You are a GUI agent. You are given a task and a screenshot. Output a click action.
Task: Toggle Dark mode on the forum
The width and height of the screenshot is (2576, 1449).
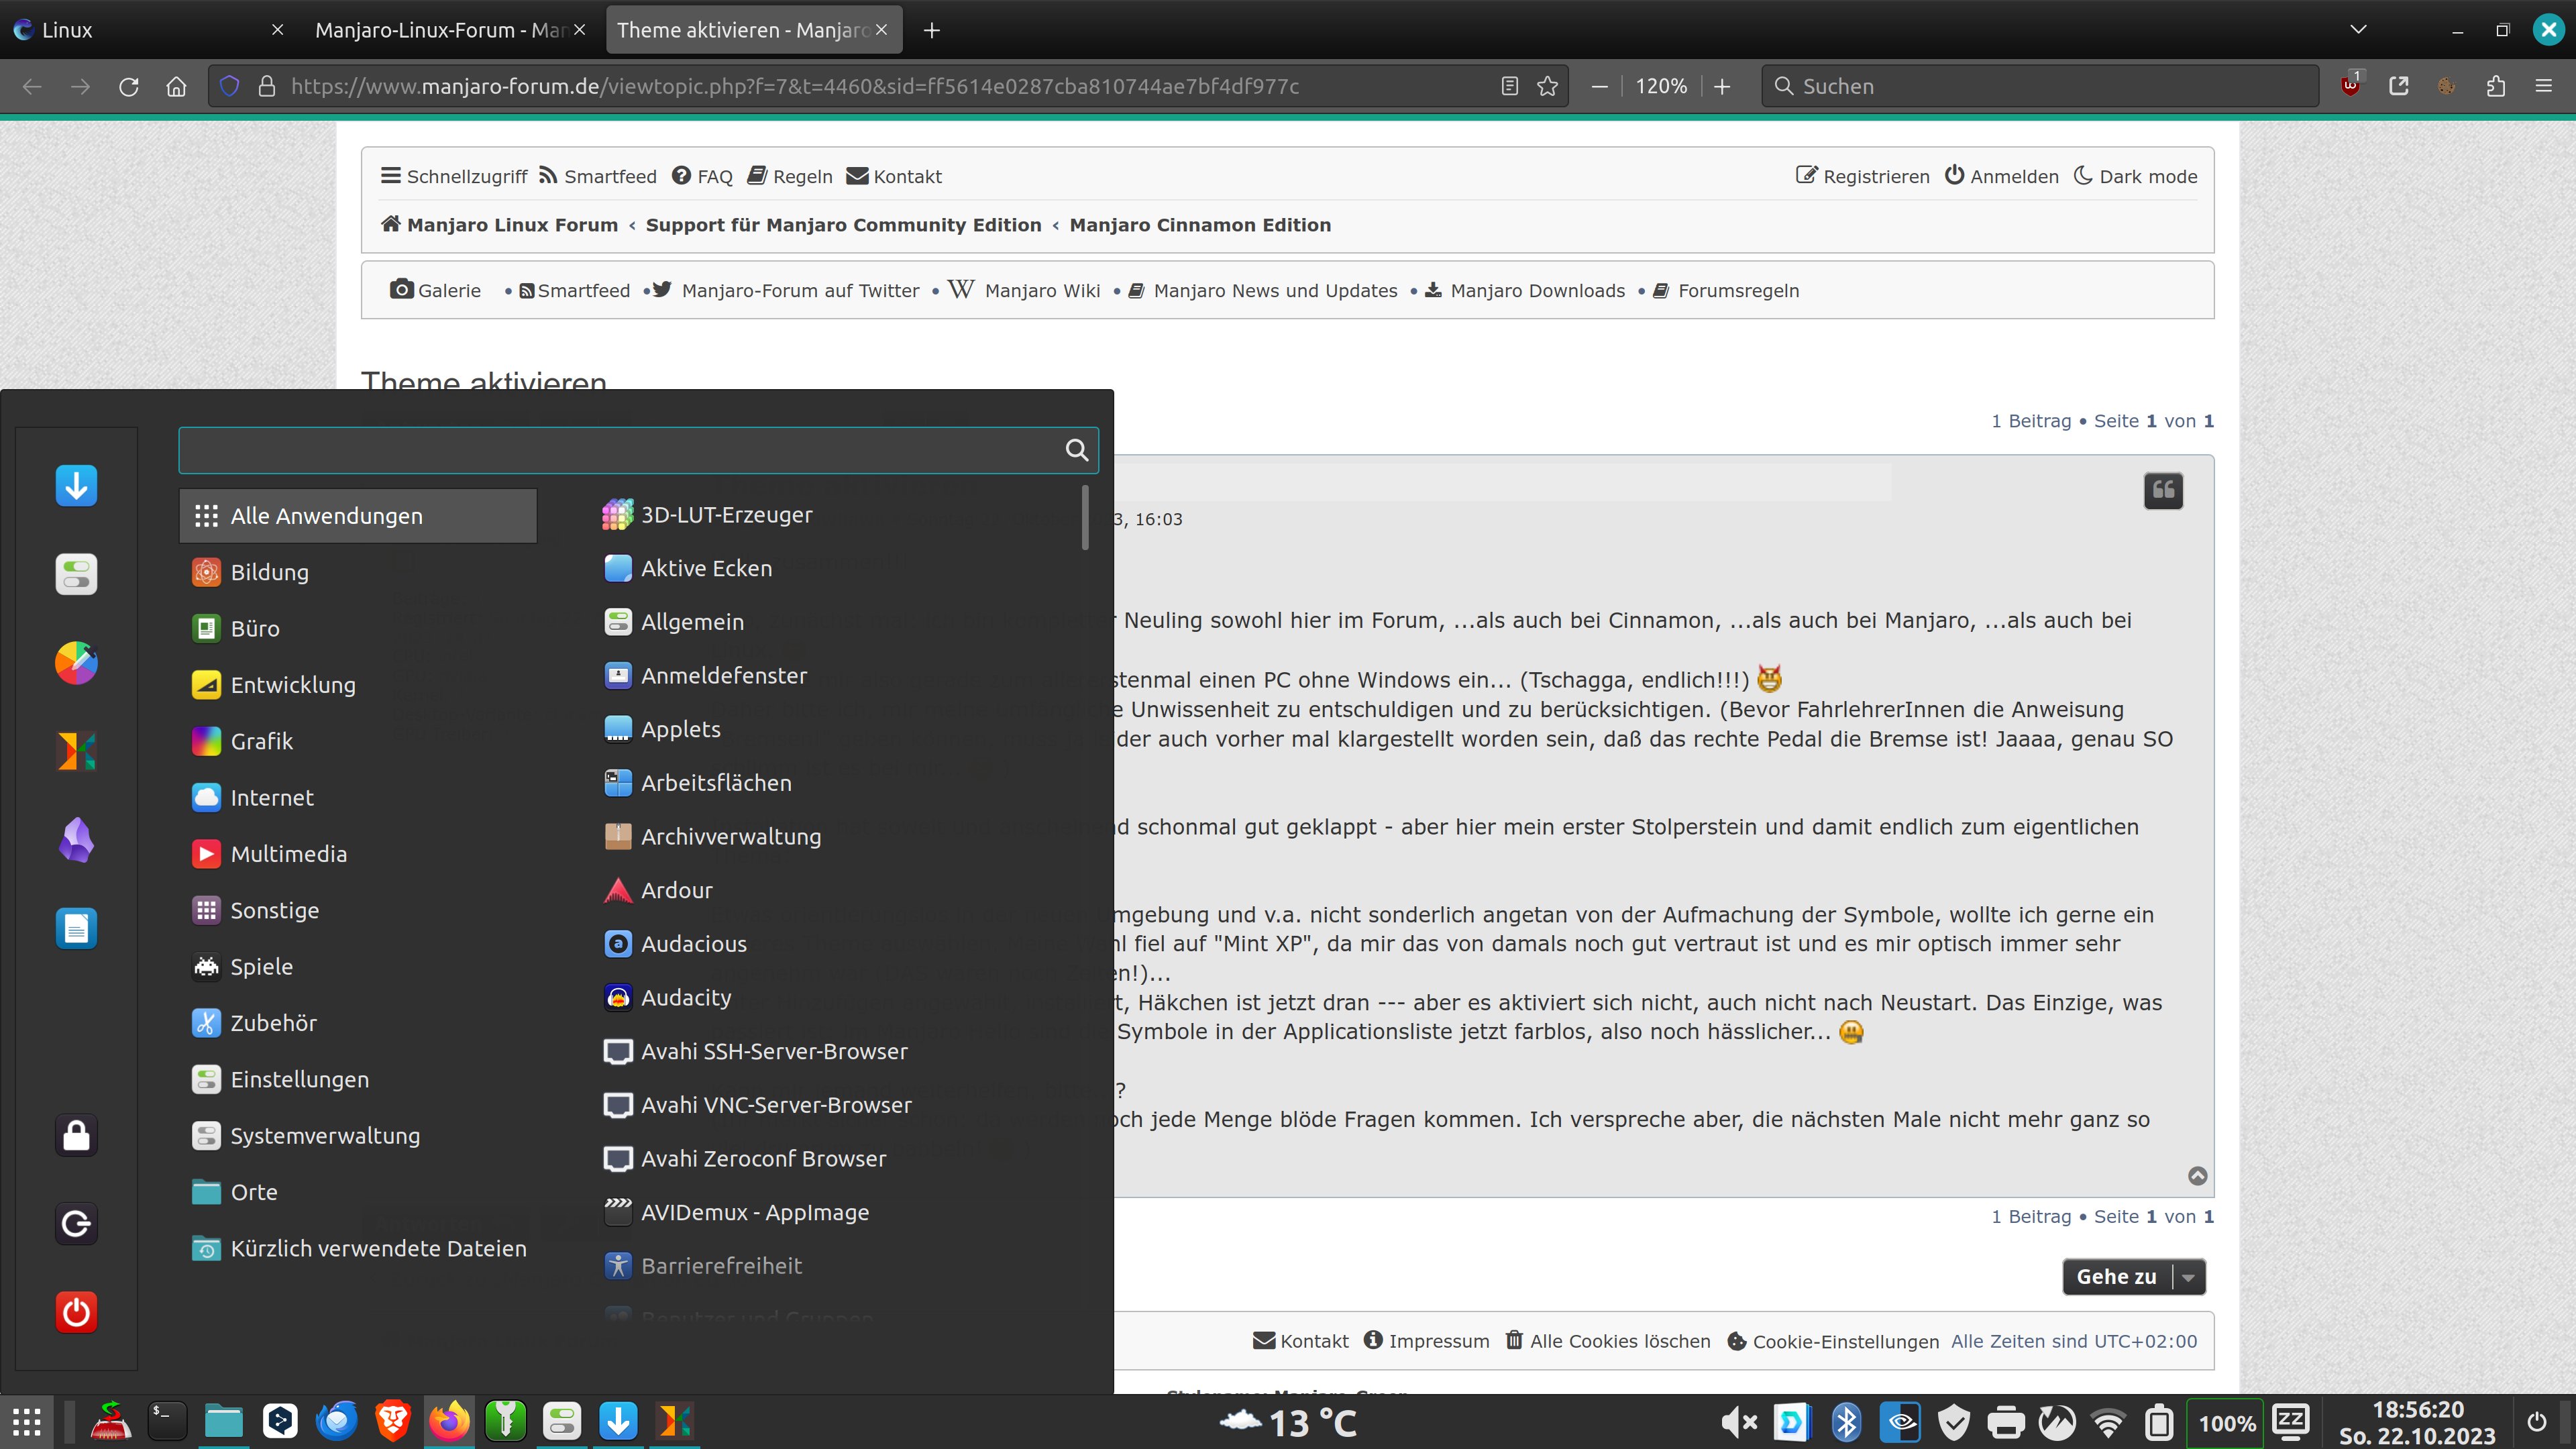tap(2146, 176)
